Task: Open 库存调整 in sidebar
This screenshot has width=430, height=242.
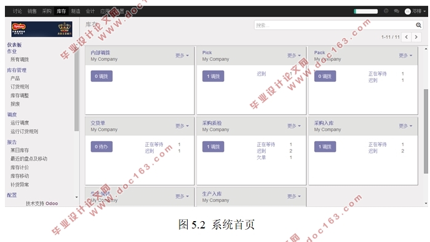Action: pyautogui.click(x=20, y=96)
